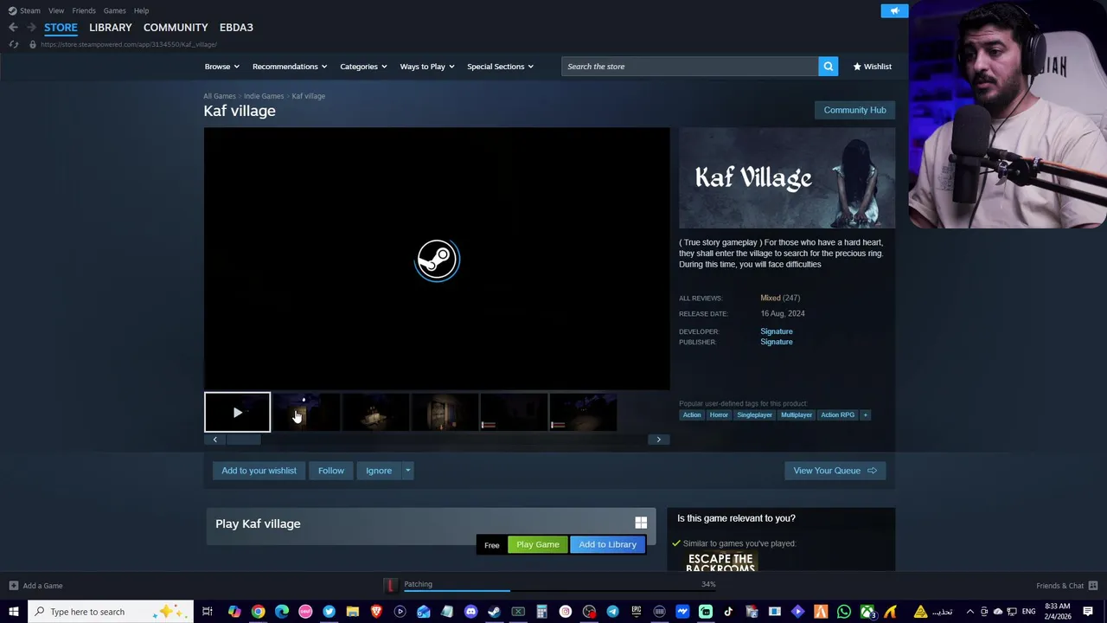The width and height of the screenshot is (1107, 623).
Task: Switch to the COMMUNITY tab
Action: pyautogui.click(x=176, y=28)
